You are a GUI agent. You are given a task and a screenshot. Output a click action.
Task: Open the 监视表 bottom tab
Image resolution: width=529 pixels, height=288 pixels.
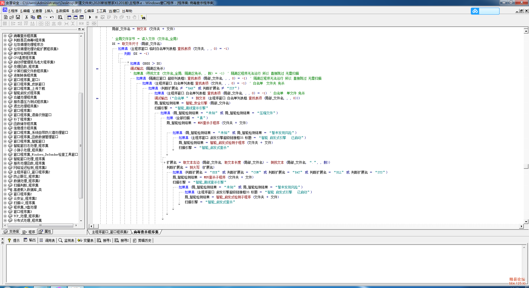click(x=66, y=240)
